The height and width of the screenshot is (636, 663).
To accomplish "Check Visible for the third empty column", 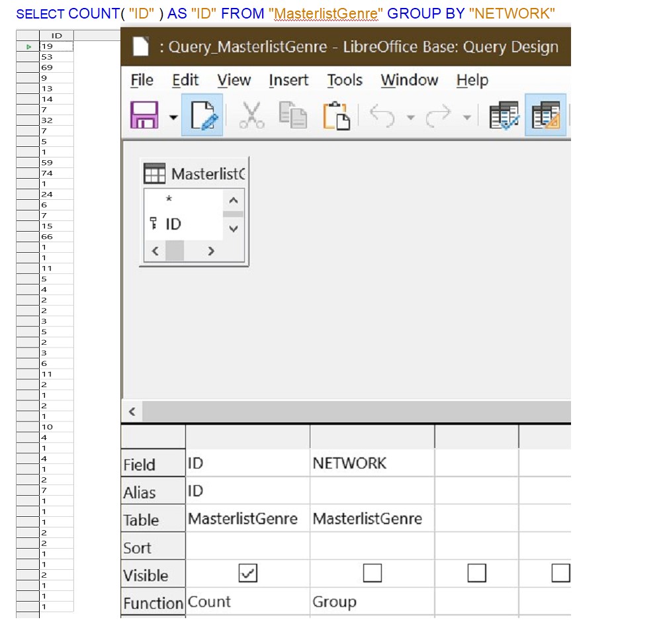I will (x=476, y=573).
